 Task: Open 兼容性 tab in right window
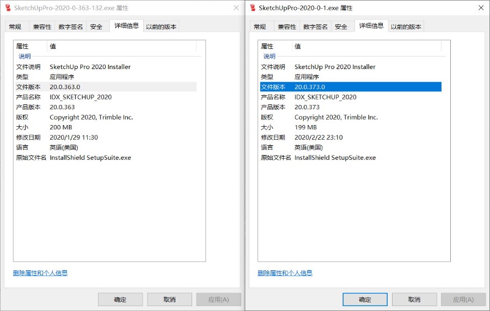[x=287, y=27]
